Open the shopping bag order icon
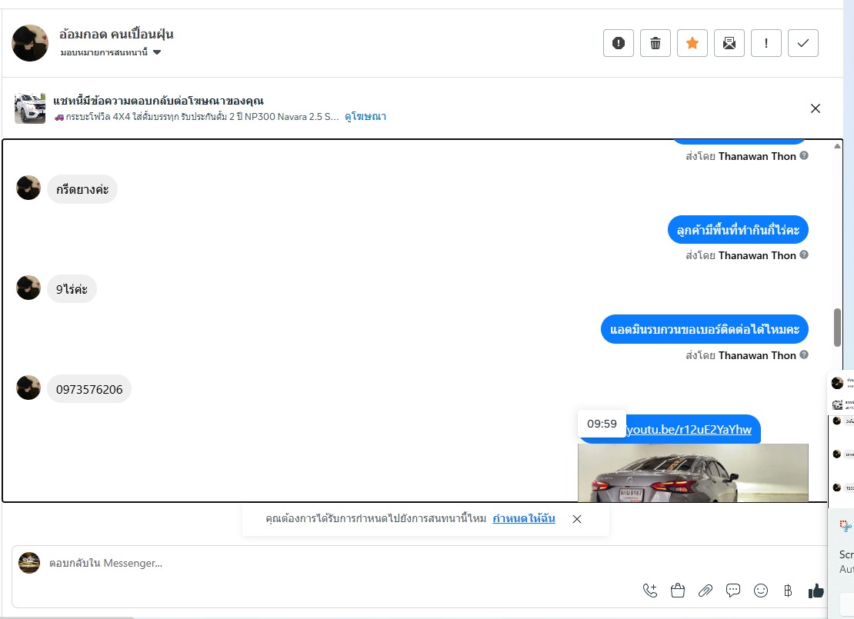Screen dimensions: 854x619 678,591
